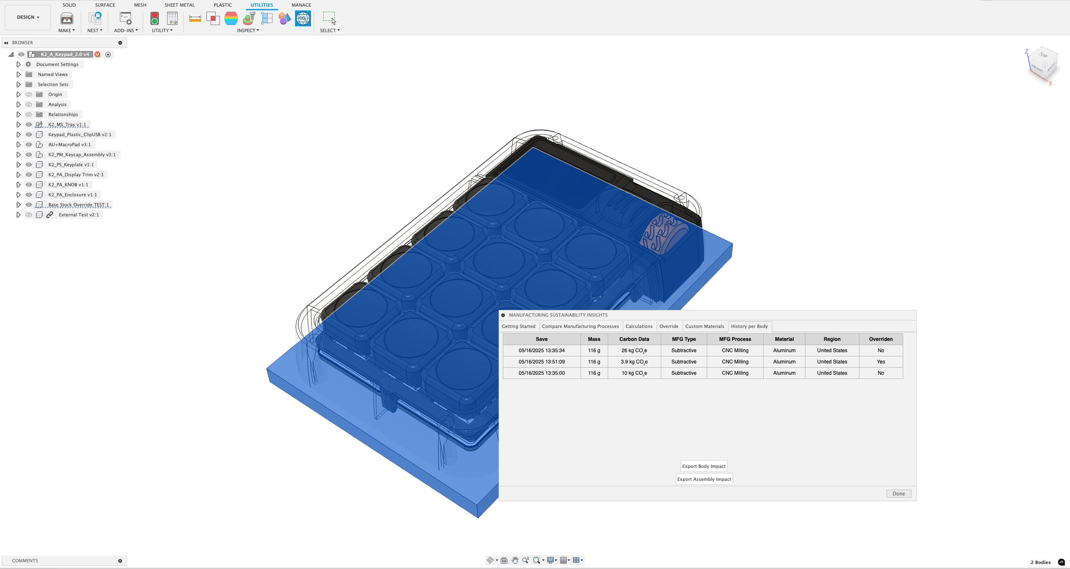Open the Scripts and Add-Ins icon
The image size is (1070, 569).
[x=125, y=18]
